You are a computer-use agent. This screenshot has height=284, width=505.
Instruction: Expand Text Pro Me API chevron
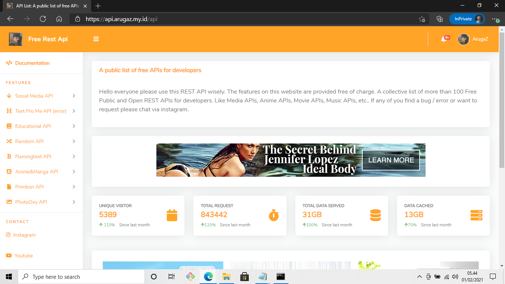[x=74, y=111]
